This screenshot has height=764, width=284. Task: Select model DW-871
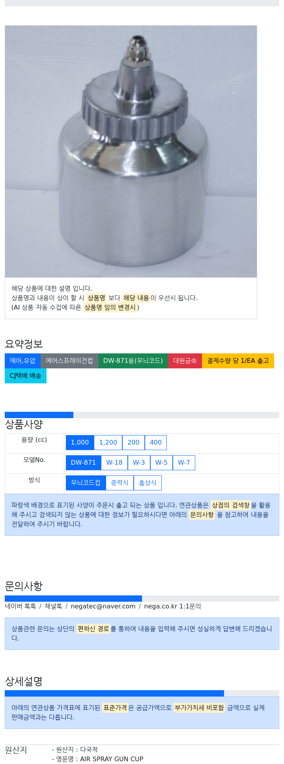pyautogui.click(x=83, y=462)
